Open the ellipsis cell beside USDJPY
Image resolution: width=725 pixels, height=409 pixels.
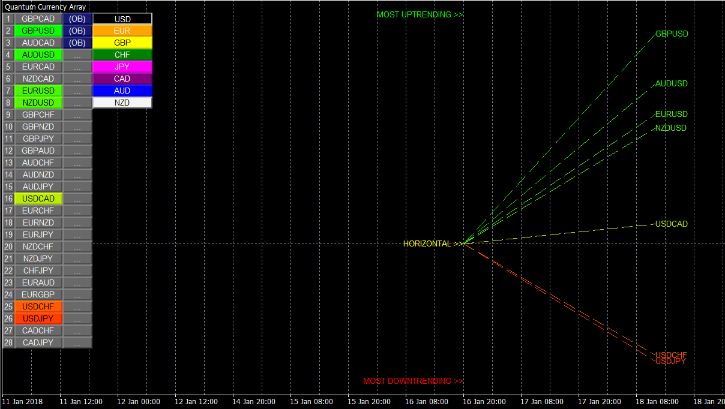[77, 318]
